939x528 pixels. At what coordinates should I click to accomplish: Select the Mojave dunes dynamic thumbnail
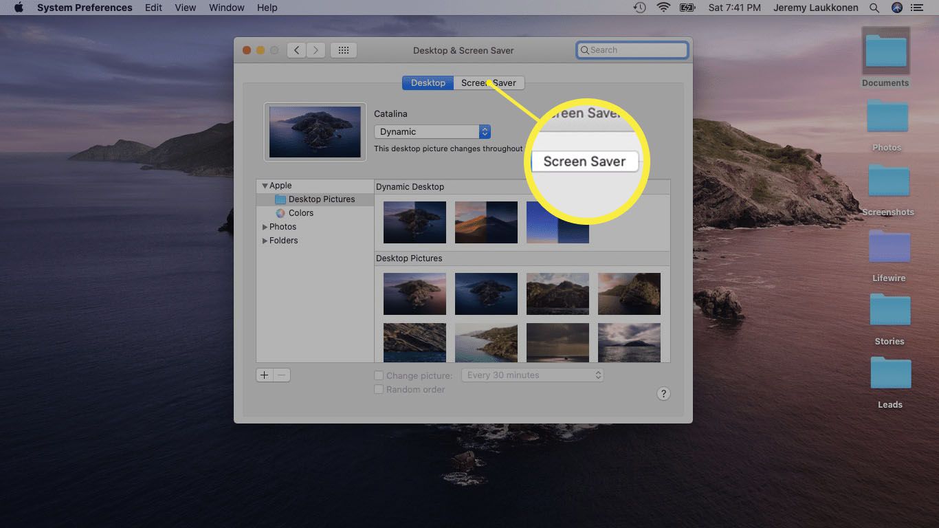[486, 222]
